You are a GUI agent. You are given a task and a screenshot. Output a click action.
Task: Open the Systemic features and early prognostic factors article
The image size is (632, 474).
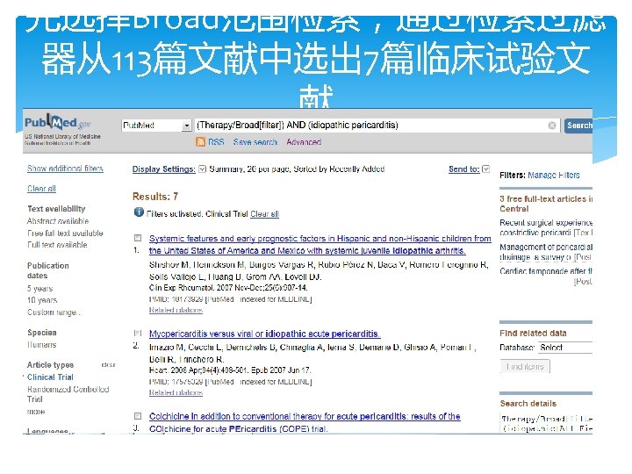(320, 245)
